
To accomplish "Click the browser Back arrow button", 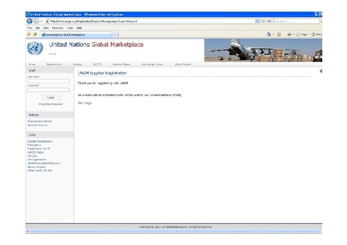I will [x=30, y=21].
